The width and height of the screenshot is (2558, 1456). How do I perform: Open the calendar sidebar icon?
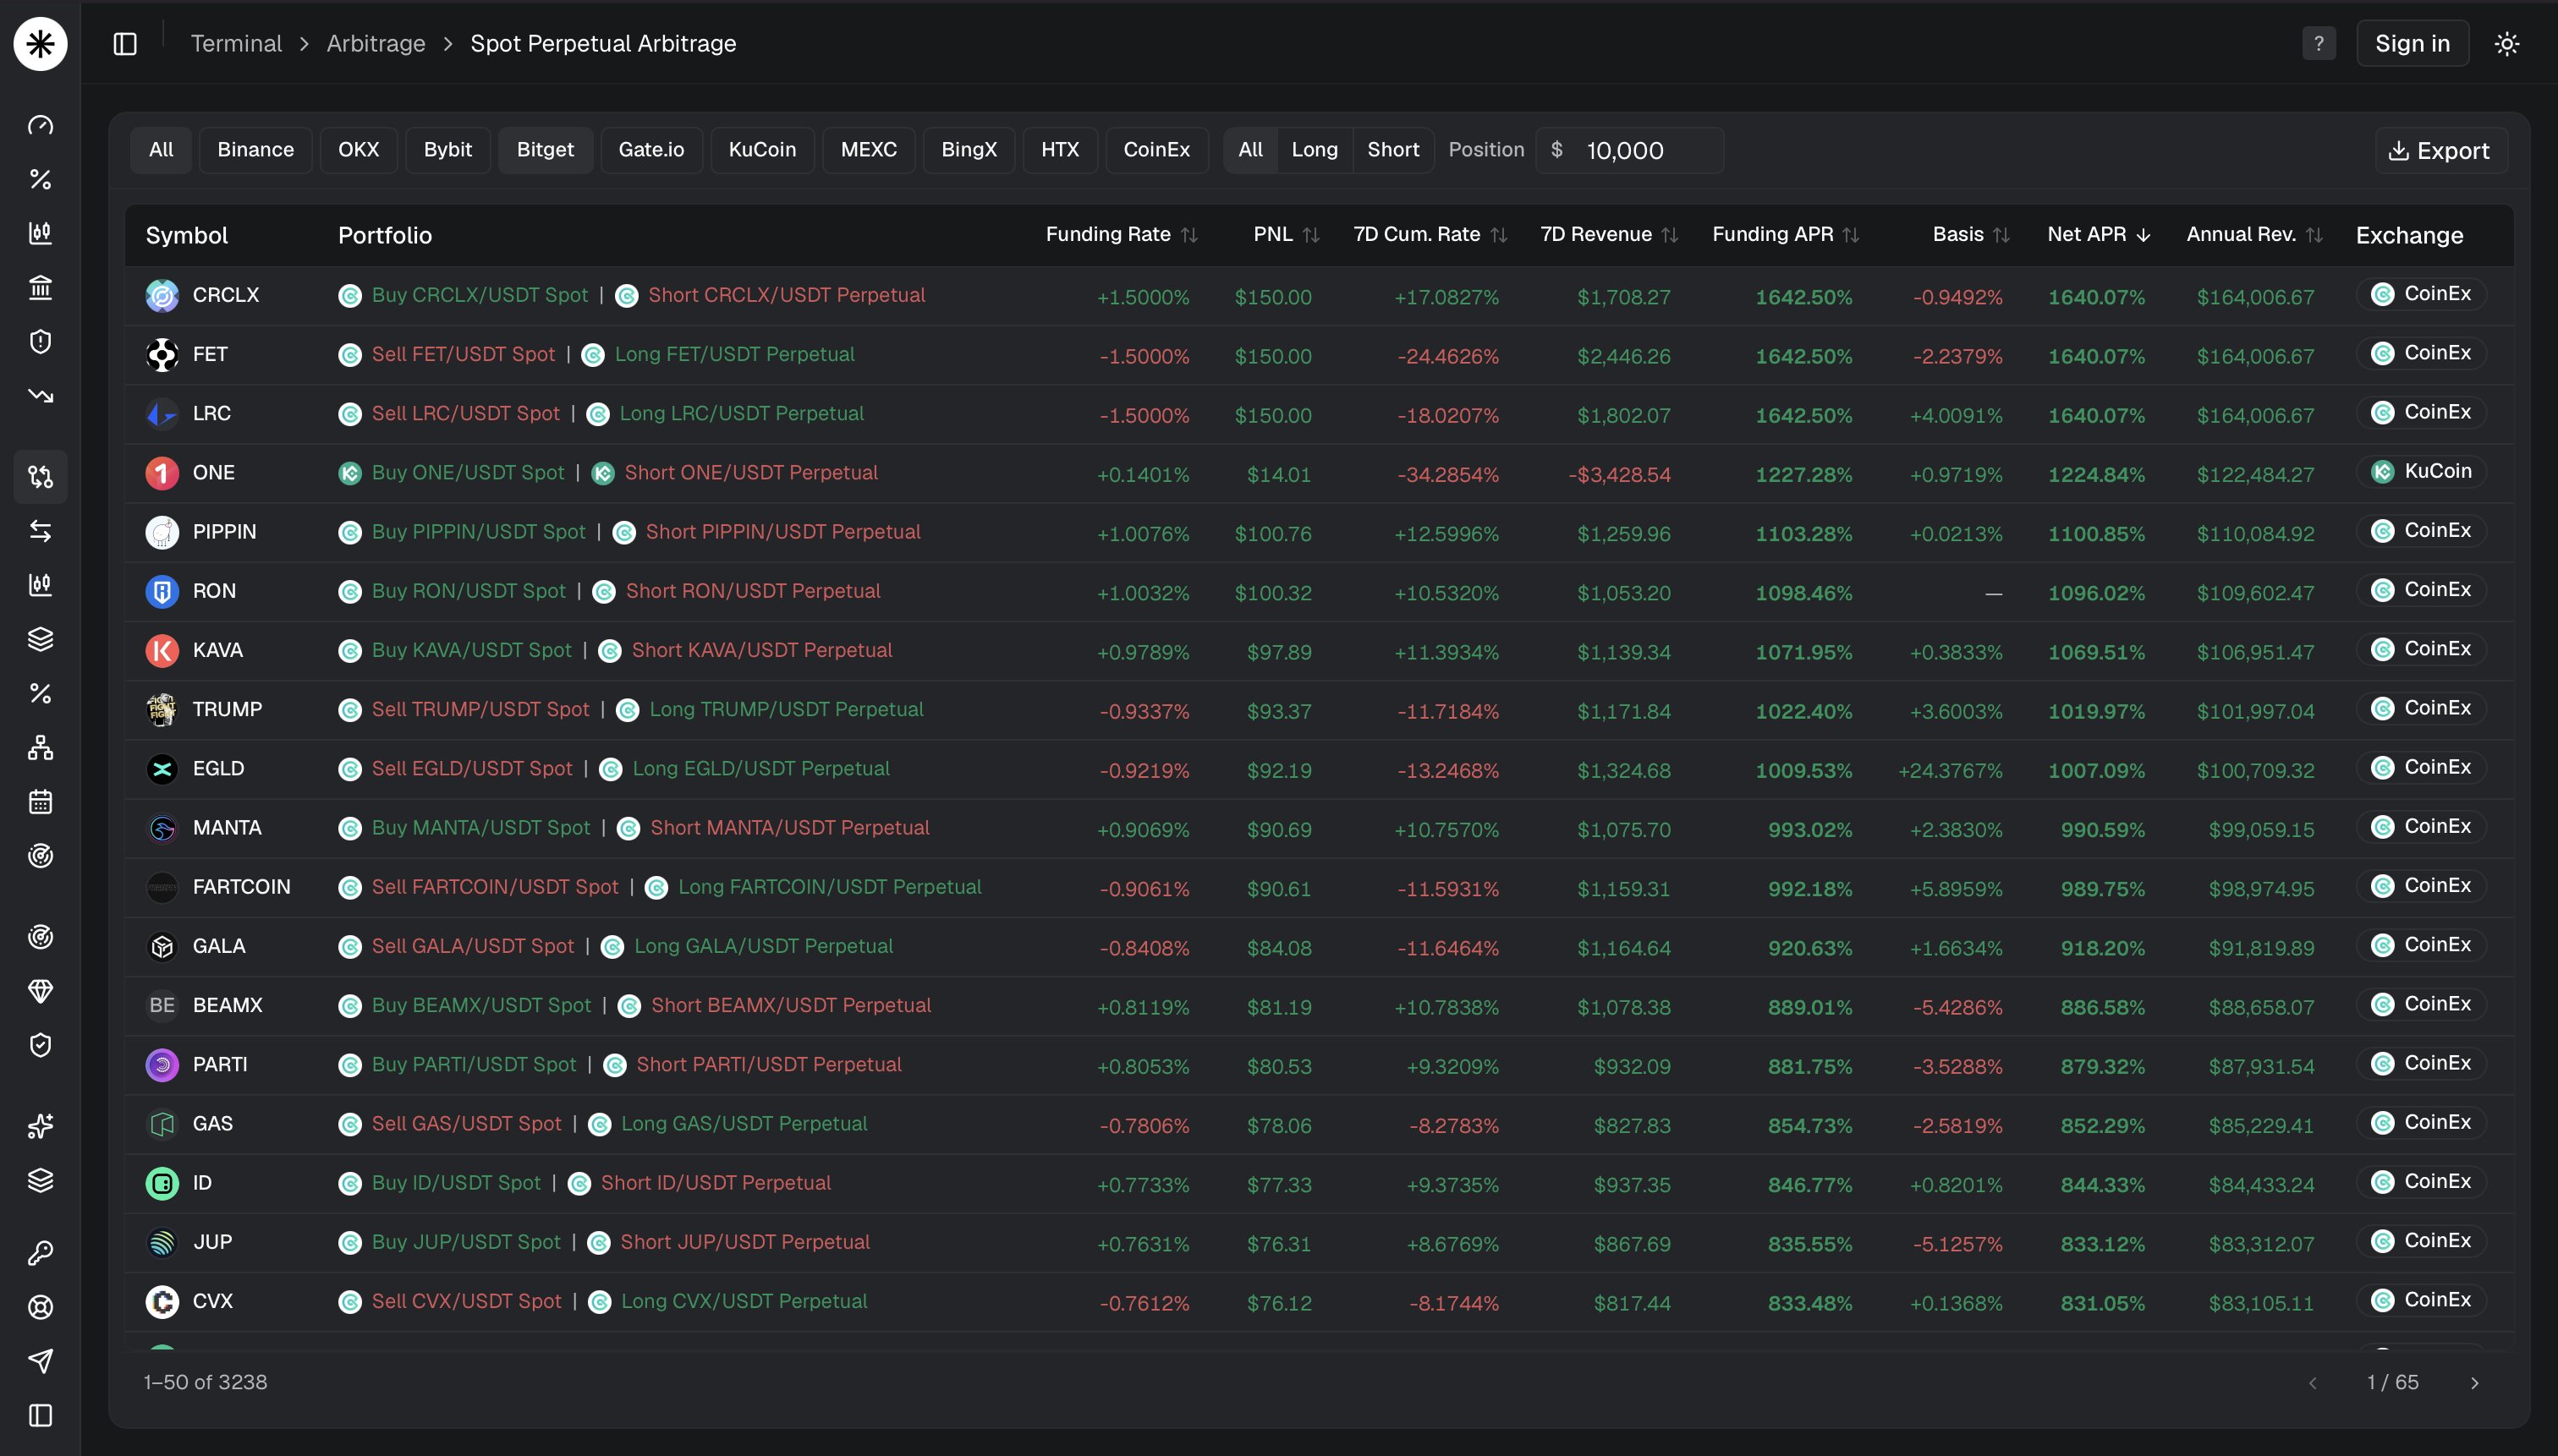pos(40,802)
